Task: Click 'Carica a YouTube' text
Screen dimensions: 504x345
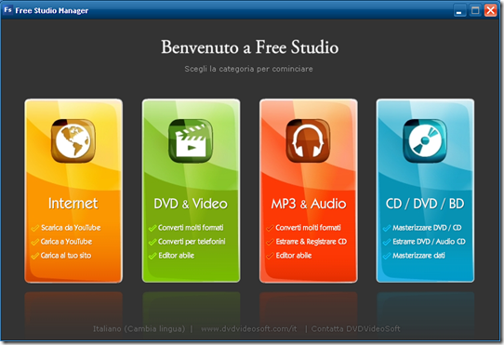Action: (66, 242)
